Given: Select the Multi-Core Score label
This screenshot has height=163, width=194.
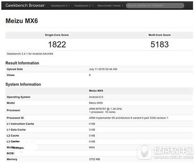Looking at the screenshot, I should 159,35.
